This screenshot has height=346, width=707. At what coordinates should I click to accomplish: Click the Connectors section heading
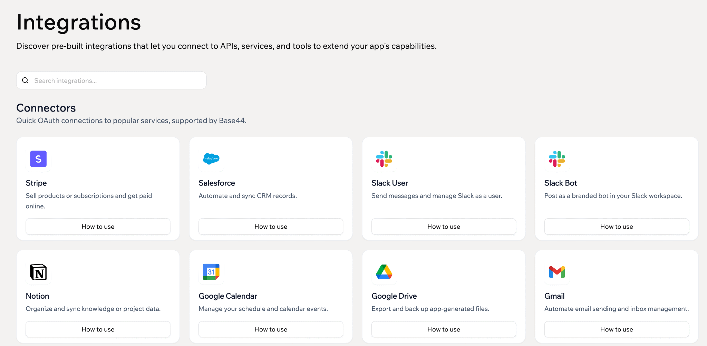point(46,108)
